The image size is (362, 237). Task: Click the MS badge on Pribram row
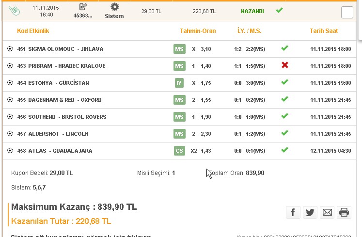(x=179, y=66)
